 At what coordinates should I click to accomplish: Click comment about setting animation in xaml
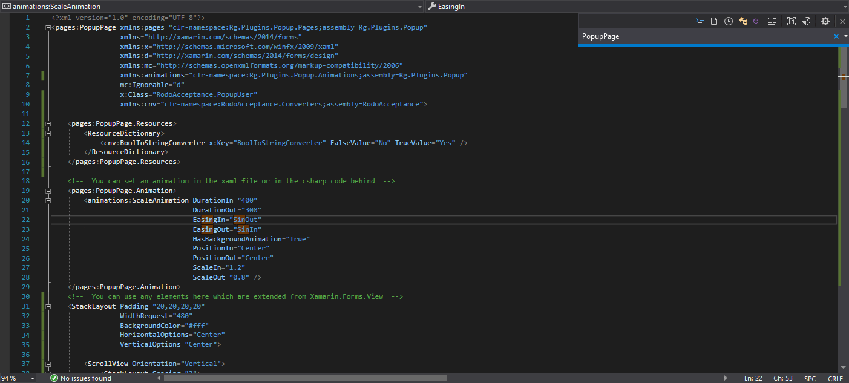[x=231, y=181]
